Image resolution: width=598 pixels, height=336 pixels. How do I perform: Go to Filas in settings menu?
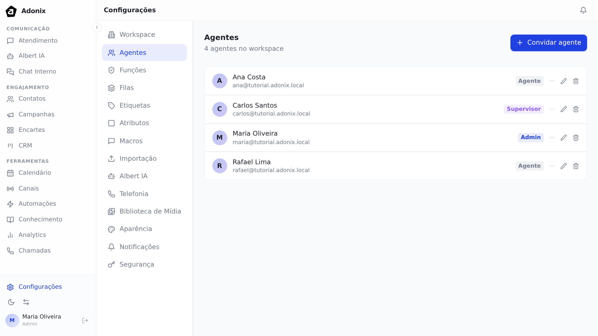127,88
